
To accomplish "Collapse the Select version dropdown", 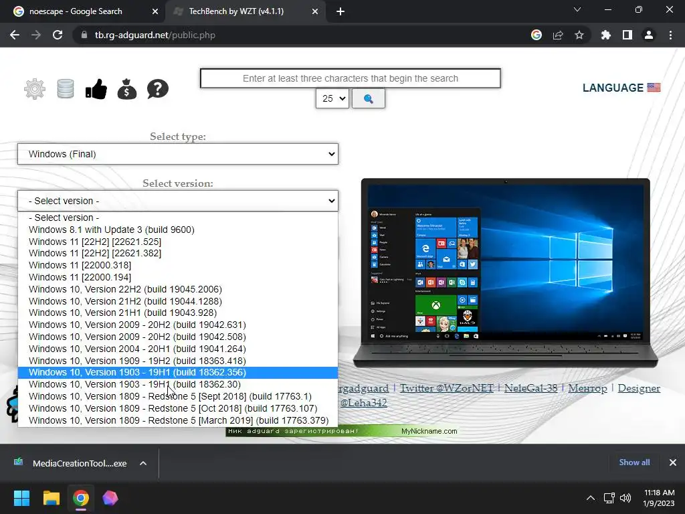I will pos(178,201).
